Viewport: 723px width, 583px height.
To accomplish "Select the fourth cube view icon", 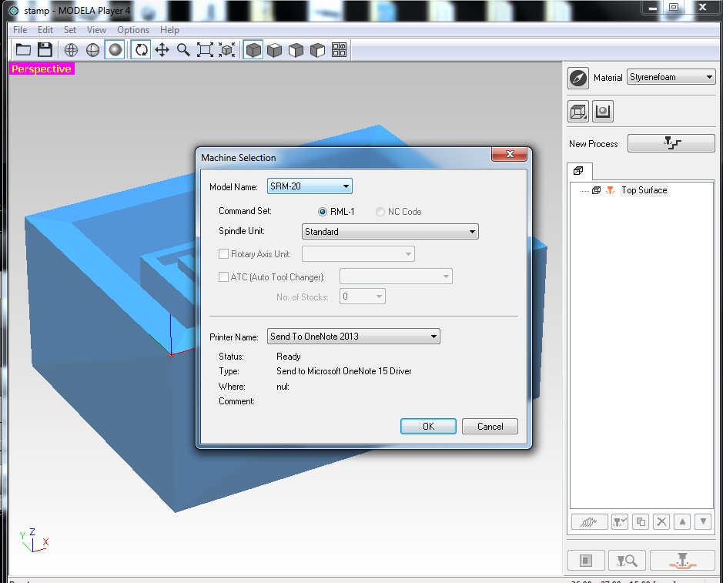I will (x=318, y=50).
